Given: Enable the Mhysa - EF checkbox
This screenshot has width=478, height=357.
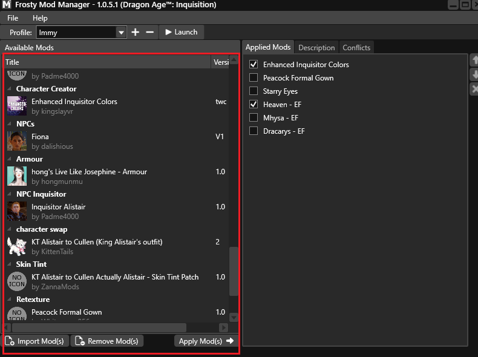Looking at the screenshot, I should click(254, 117).
